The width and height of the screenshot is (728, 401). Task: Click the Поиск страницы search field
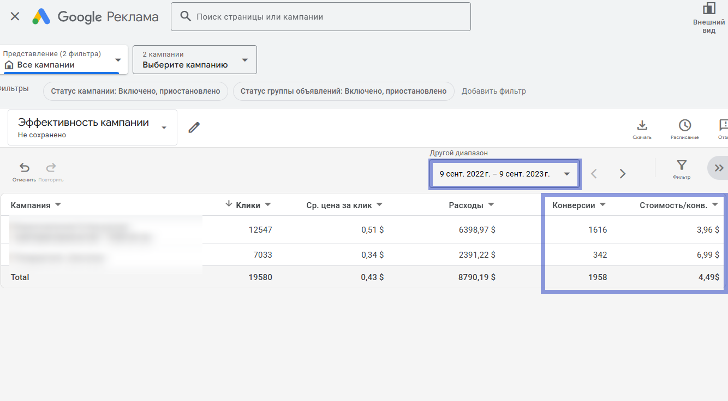[321, 16]
